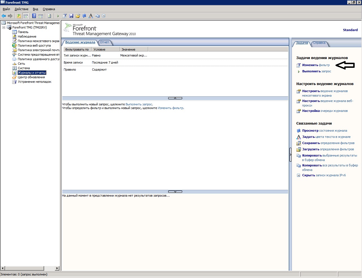The image size is (362, 278).
Task: Click the tree pane horizontal scrollbar right arrow
Action: click(57, 268)
